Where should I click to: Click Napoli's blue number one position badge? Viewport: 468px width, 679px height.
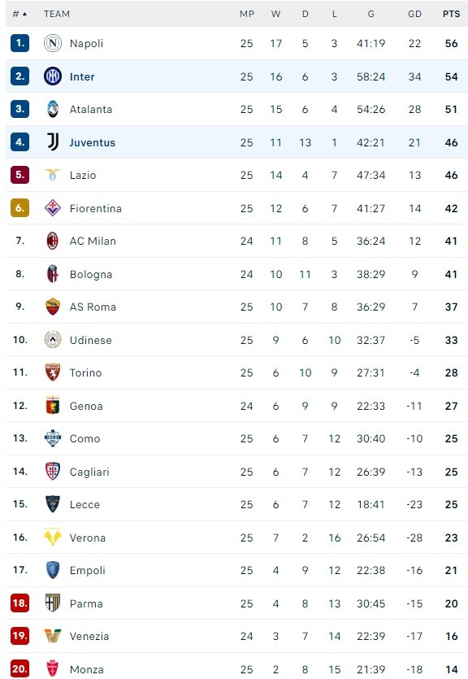point(19,43)
